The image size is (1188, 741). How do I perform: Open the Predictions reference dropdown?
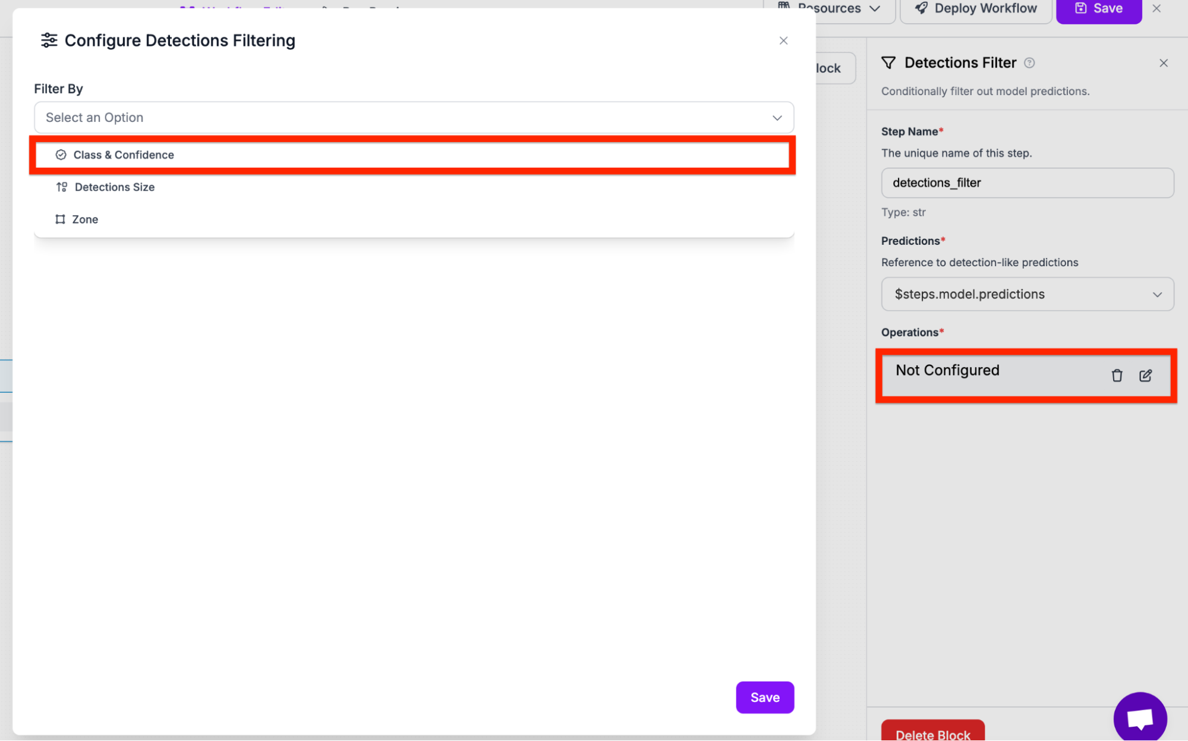pos(1027,294)
